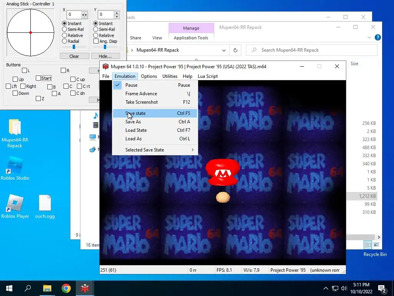Click the Mupen 64 window title icon
Viewport: 394px width, 296px height.
coord(105,66)
